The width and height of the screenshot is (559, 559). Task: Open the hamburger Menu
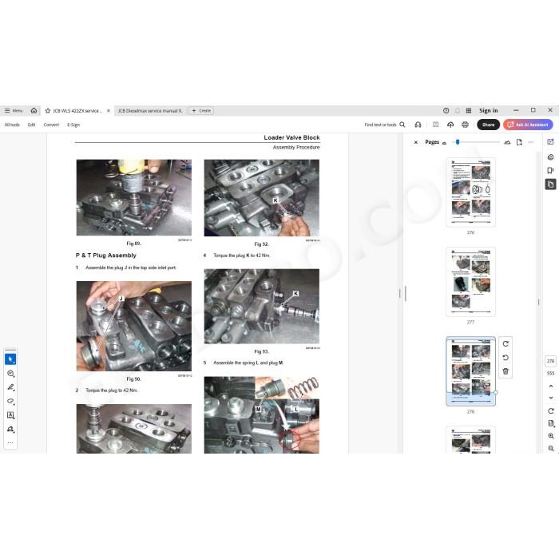pos(14,111)
